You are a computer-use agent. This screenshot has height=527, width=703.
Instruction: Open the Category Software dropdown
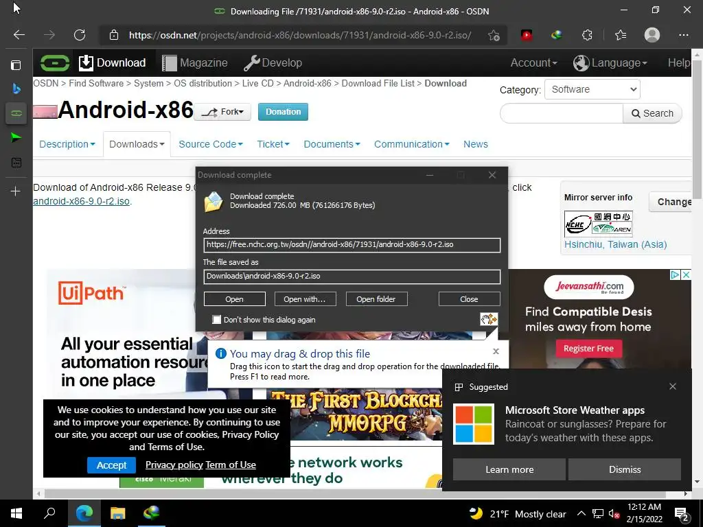(592, 89)
